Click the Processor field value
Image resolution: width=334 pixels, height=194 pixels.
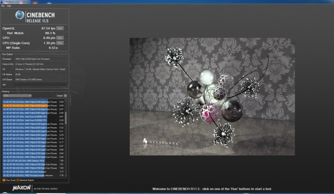pyautogui.click(x=41, y=59)
